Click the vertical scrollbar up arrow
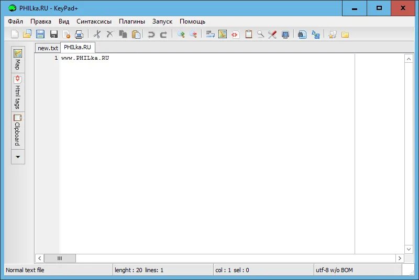This screenshot has width=419, height=280. (409, 59)
